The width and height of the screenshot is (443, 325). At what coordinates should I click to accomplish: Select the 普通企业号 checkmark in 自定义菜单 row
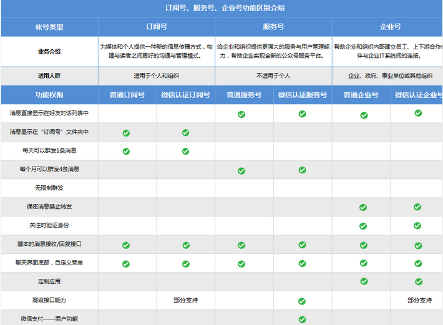[364, 263]
